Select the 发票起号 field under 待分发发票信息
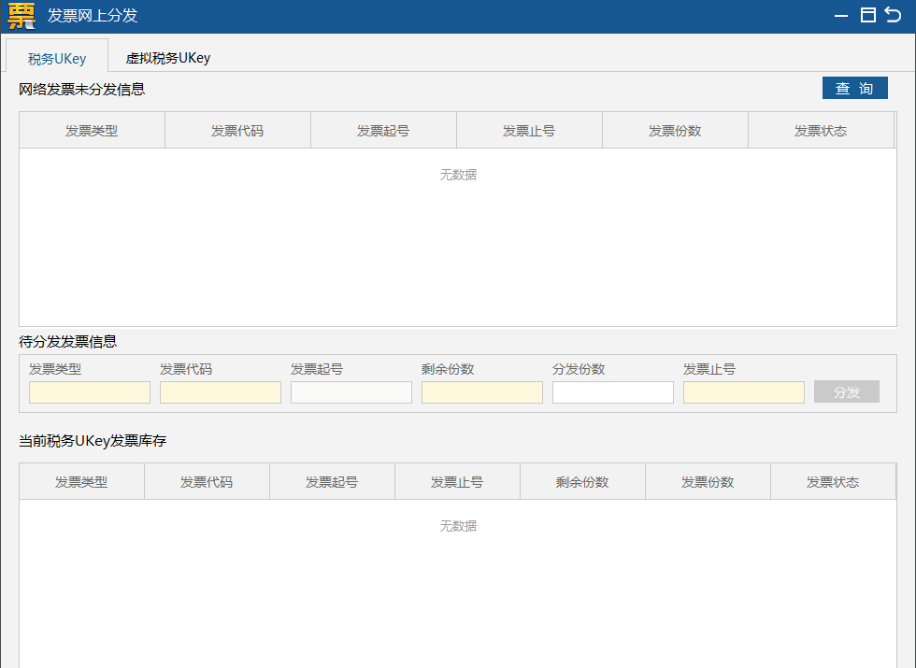 tap(351, 392)
